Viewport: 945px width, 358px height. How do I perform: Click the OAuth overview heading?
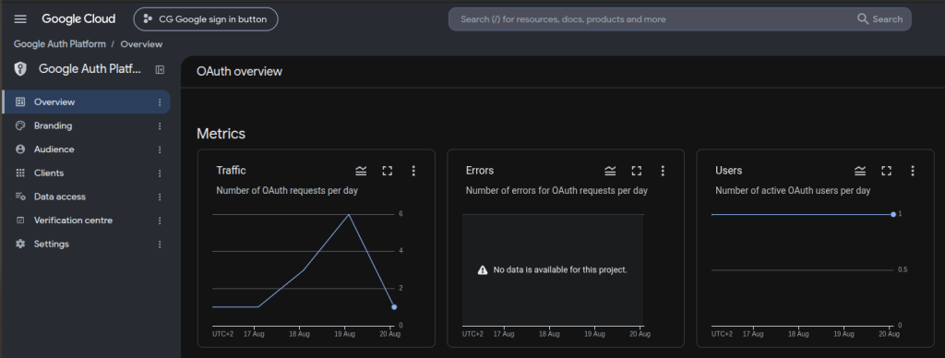pyautogui.click(x=239, y=72)
